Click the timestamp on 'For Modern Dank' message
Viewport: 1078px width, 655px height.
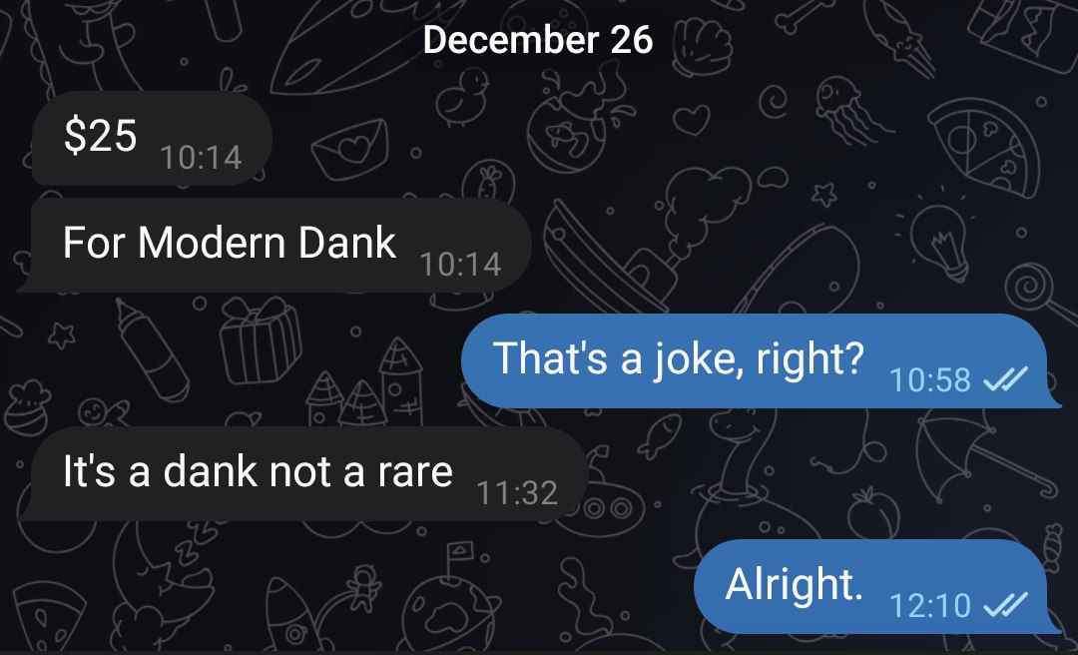(460, 265)
